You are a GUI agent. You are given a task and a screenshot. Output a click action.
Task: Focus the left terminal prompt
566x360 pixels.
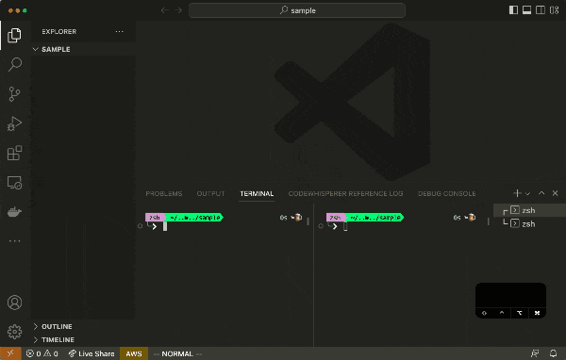point(165,226)
